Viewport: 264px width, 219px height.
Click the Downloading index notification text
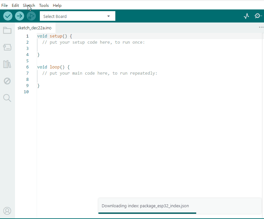tap(145, 206)
